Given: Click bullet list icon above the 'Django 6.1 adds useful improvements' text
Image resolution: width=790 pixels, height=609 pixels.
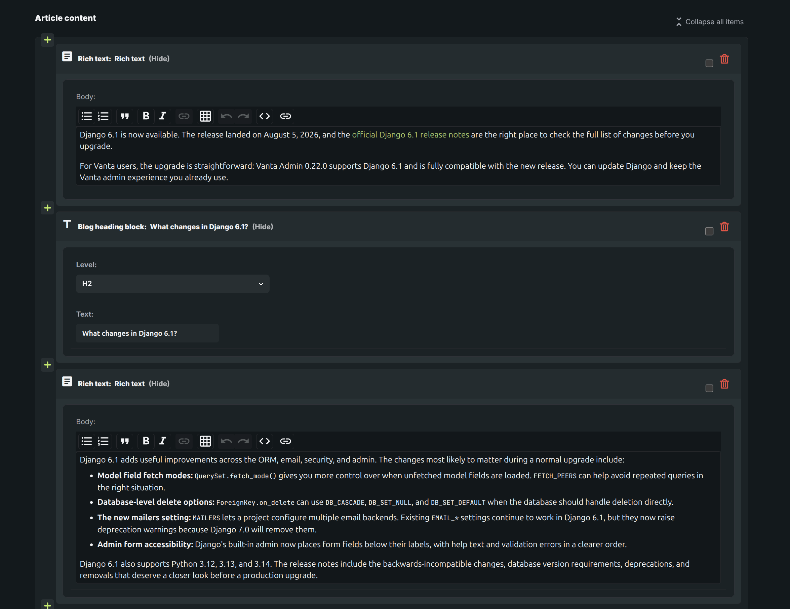Looking at the screenshot, I should 86,441.
